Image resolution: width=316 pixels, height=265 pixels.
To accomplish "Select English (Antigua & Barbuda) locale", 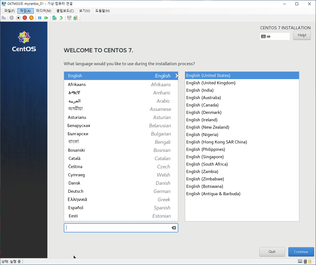I will (x=242, y=194).
